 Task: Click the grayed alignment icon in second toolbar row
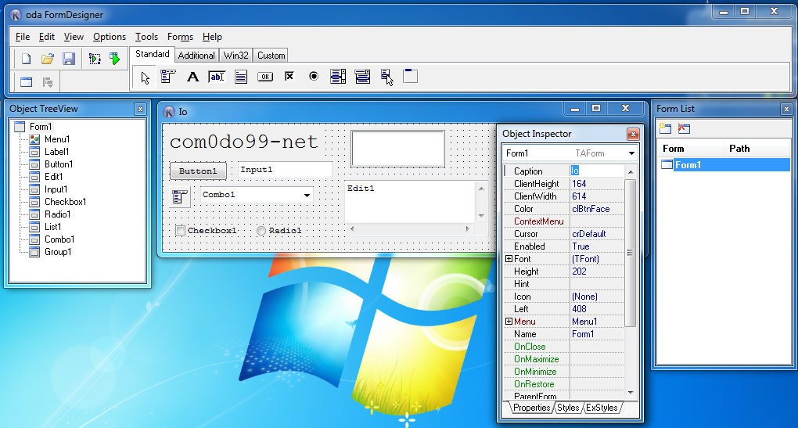[48, 82]
